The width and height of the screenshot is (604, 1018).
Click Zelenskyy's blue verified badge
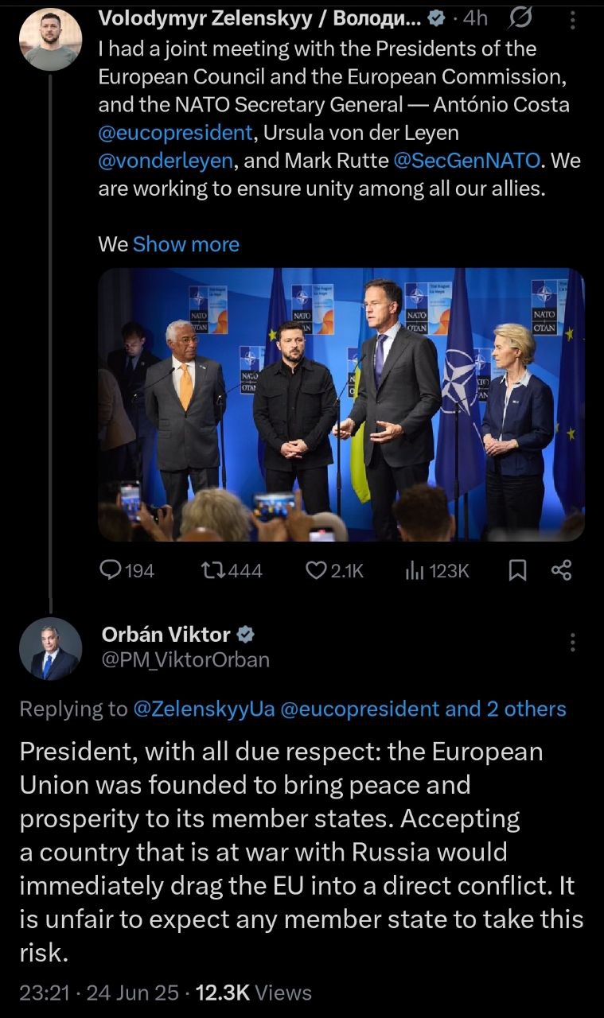437,17
